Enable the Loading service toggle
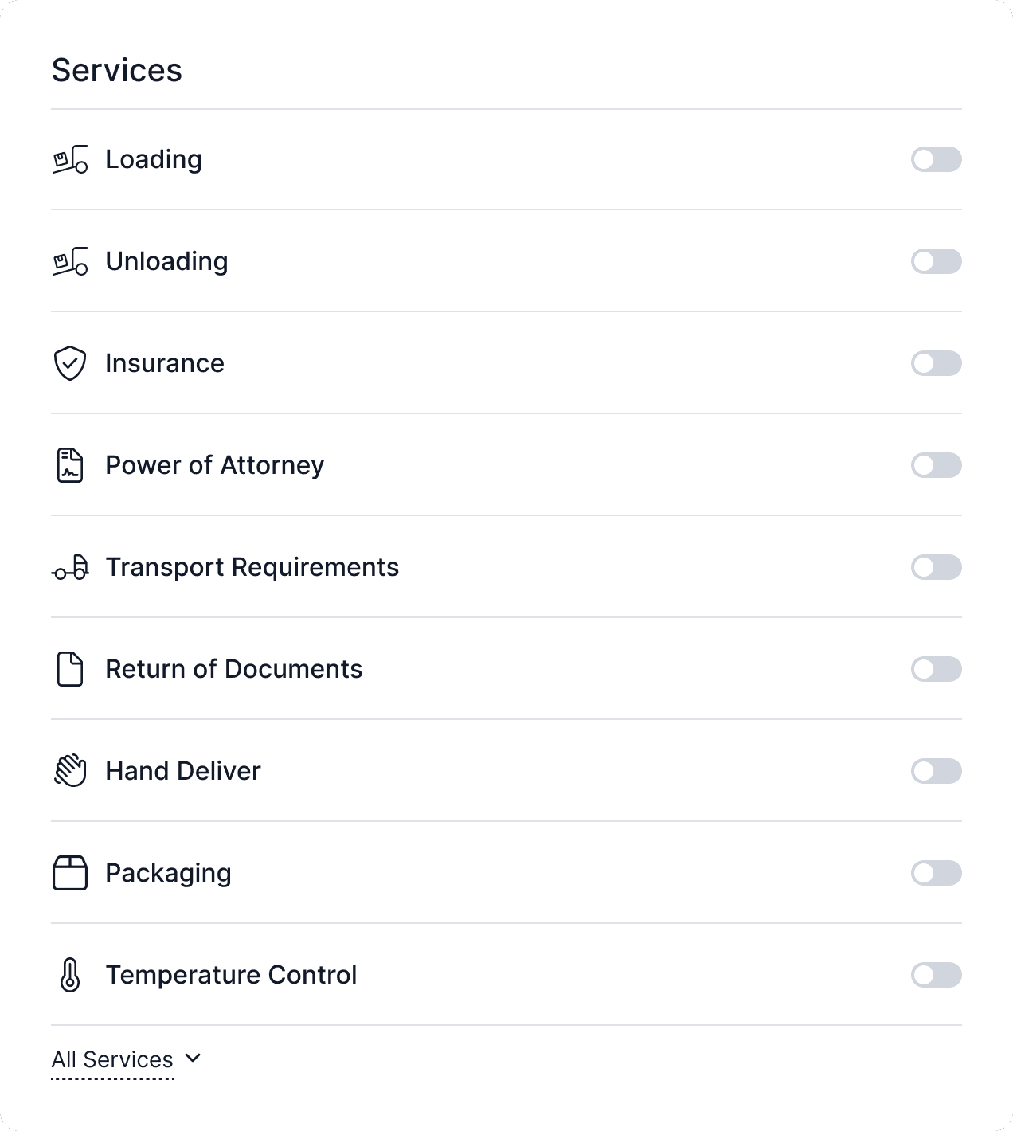The image size is (1013, 1131). point(937,159)
